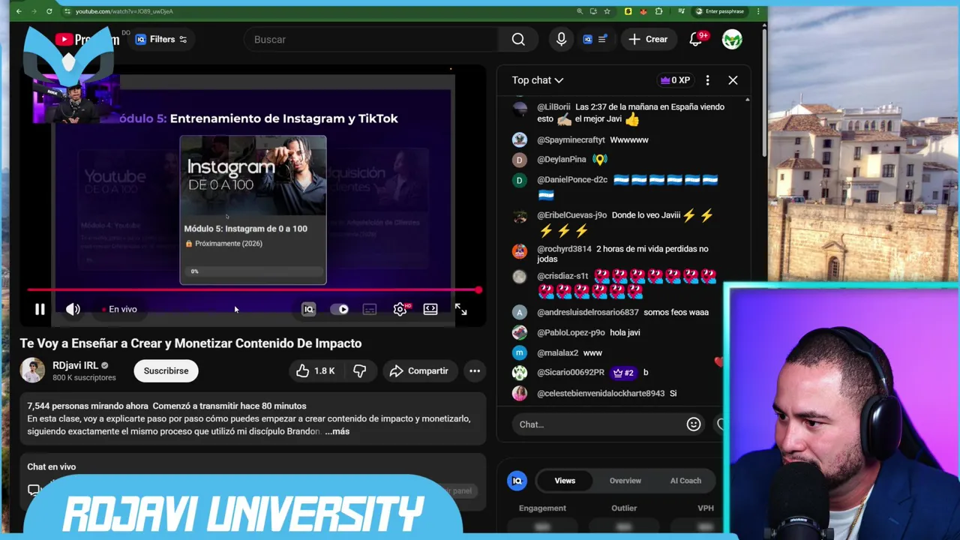Toggle subtitles in the video player
Image resolution: width=960 pixels, height=540 pixels.
pos(370,309)
